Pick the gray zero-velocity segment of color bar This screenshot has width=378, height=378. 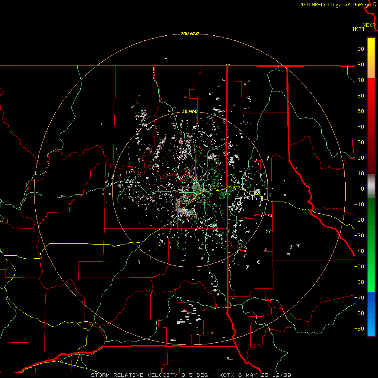click(x=371, y=186)
